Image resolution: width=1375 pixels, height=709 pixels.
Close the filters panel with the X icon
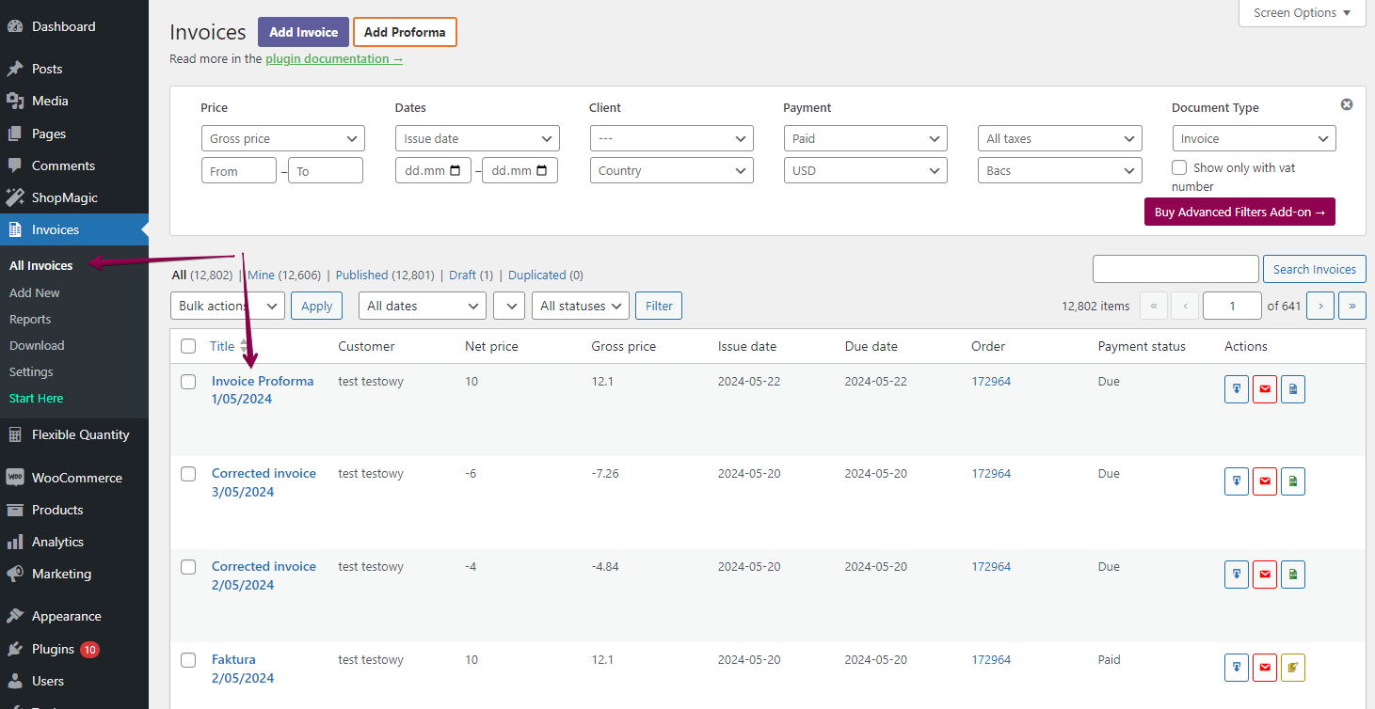(x=1346, y=104)
